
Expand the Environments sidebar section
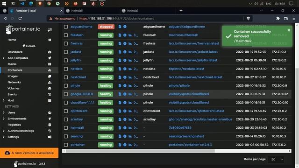[4, 119]
